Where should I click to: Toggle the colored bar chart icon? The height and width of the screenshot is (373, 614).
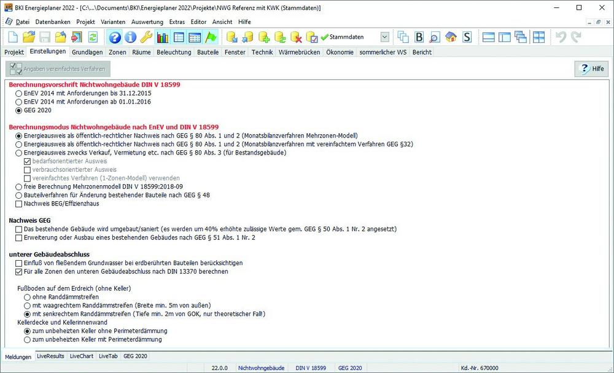tap(163, 37)
